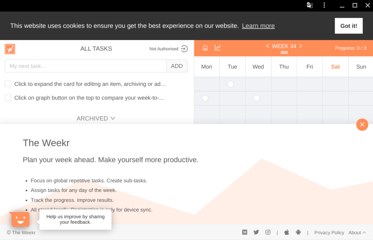
Task: Open the login arrow icon beside Not Authorised
Action: point(184,49)
